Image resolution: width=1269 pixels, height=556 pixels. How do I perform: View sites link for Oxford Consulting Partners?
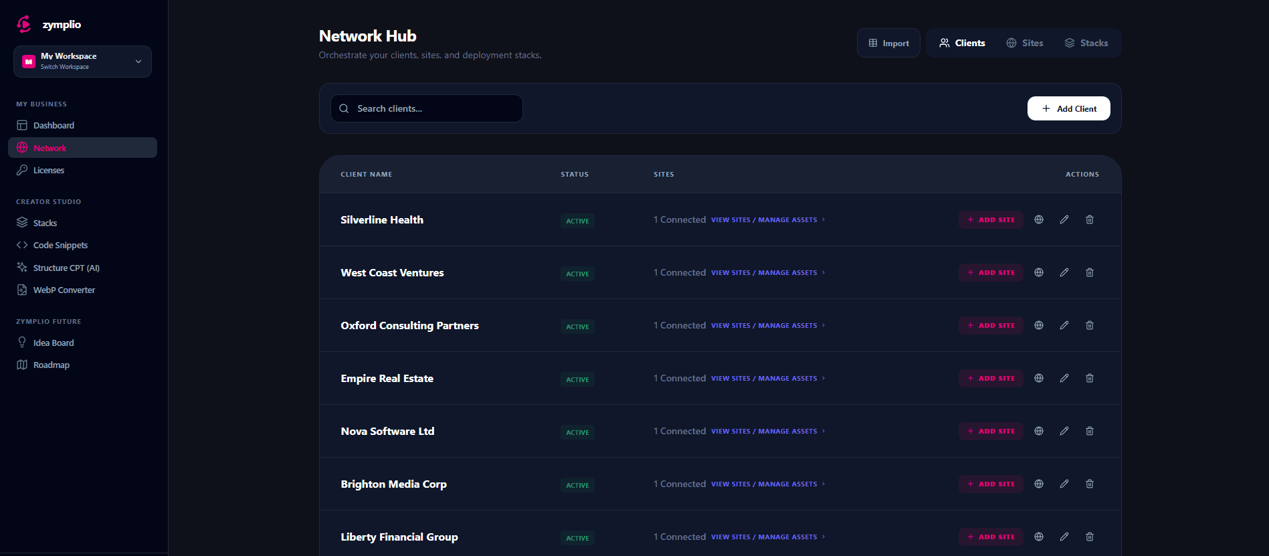pyautogui.click(x=768, y=325)
